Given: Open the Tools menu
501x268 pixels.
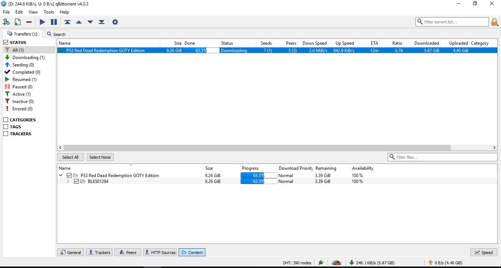Looking at the screenshot, I should pyautogui.click(x=49, y=12).
